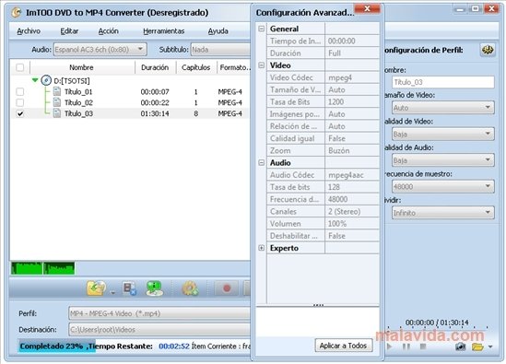Open the Ayuda menu

(218, 31)
